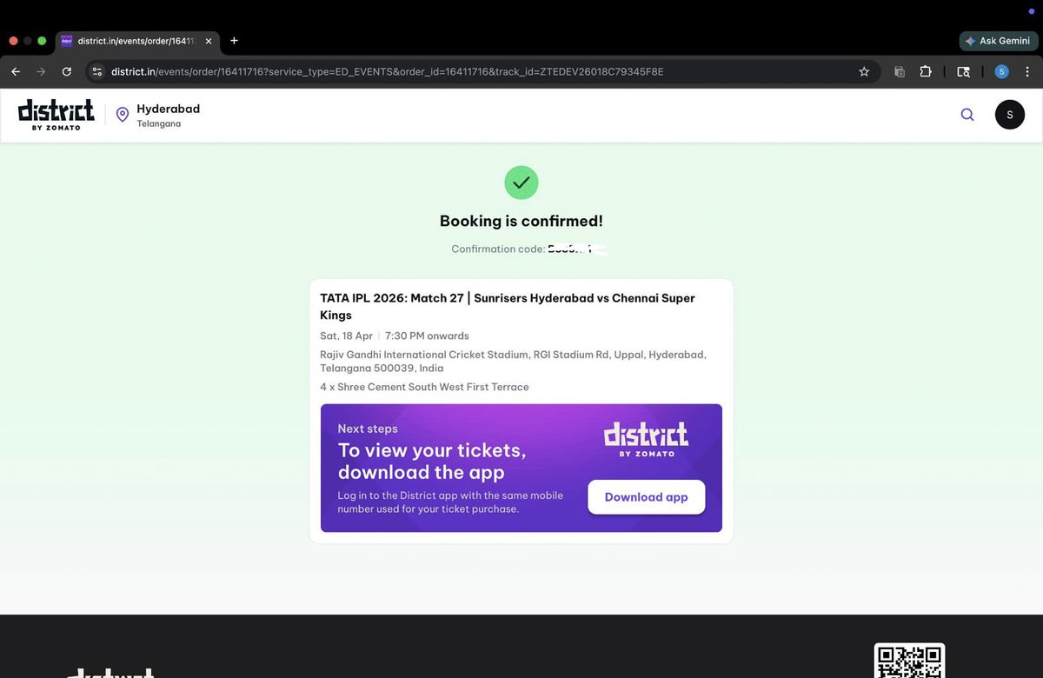1043x678 pixels.
Task: Select the Booking is confirmed heading
Action: [521, 221]
